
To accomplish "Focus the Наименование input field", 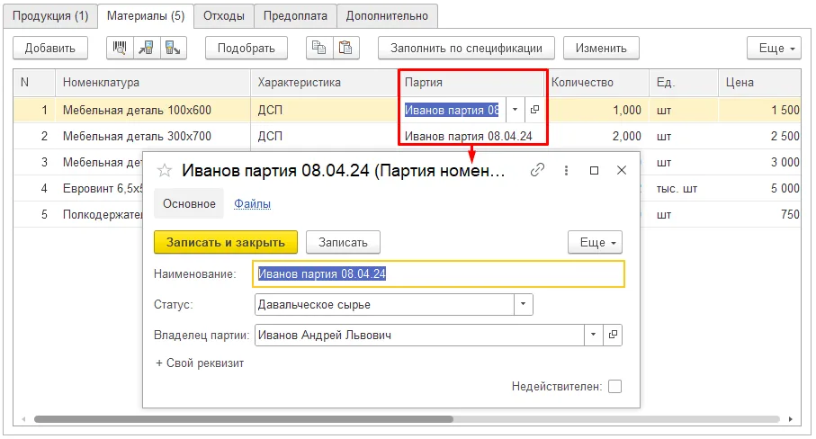I will [x=438, y=273].
